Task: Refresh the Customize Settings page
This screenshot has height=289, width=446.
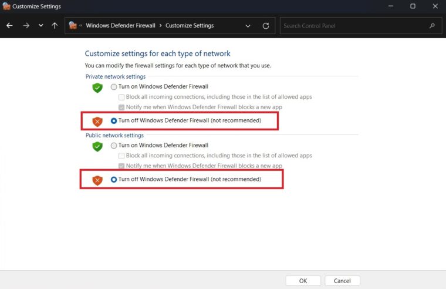Action: tap(266, 26)
